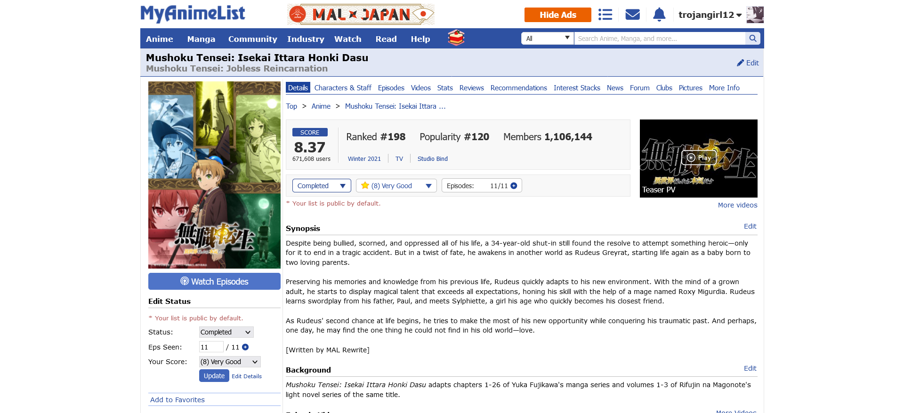Click the Popularity #120 text
This screenshot has width=904, height=413.
pyautogui.click(x=454, y=137)
